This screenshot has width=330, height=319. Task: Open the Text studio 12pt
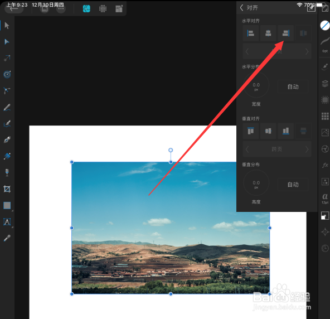click(x=325, y=199)
